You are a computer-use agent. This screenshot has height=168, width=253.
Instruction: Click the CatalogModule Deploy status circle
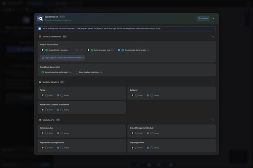62,133
